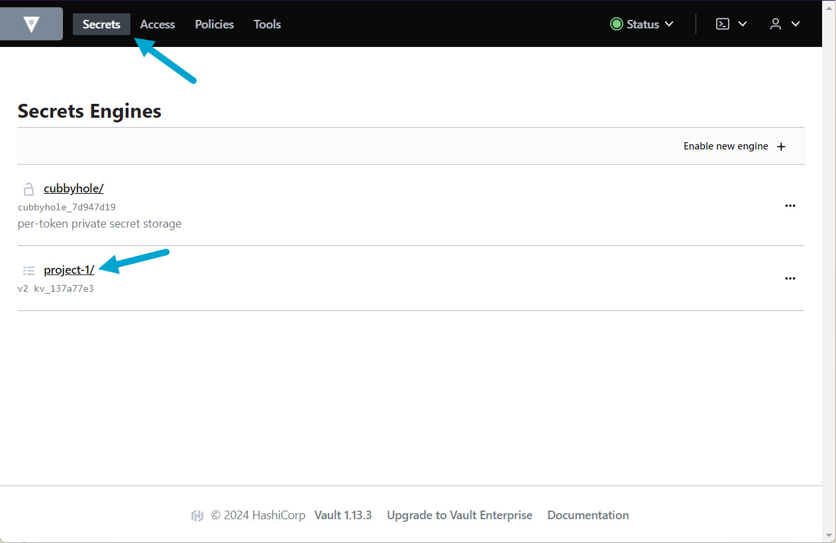This screenshot has width=836, height=543.
Task: Open the three-dot menu for project-1/
Action: 790,278
